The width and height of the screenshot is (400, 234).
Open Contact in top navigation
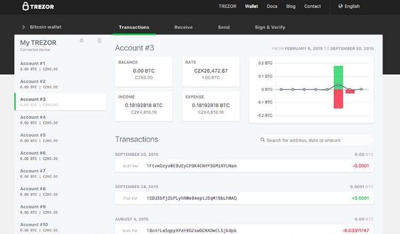[312, 6]
